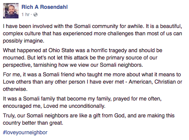The height and width of the screenshot is (140, 189).
Task: Click the line 'encouraged me, Loved me unconditionally.'
Action: click(54, 106)
